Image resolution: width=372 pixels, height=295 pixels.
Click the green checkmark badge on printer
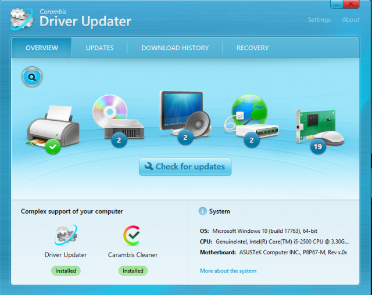[x=53, y=147]
